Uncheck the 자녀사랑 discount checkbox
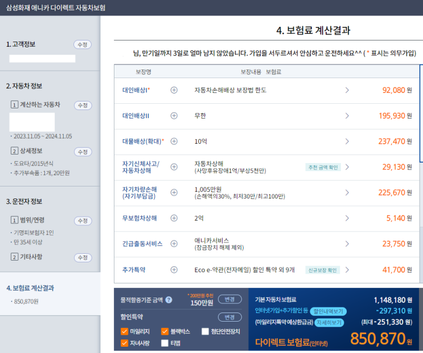 tap(124, 343)
